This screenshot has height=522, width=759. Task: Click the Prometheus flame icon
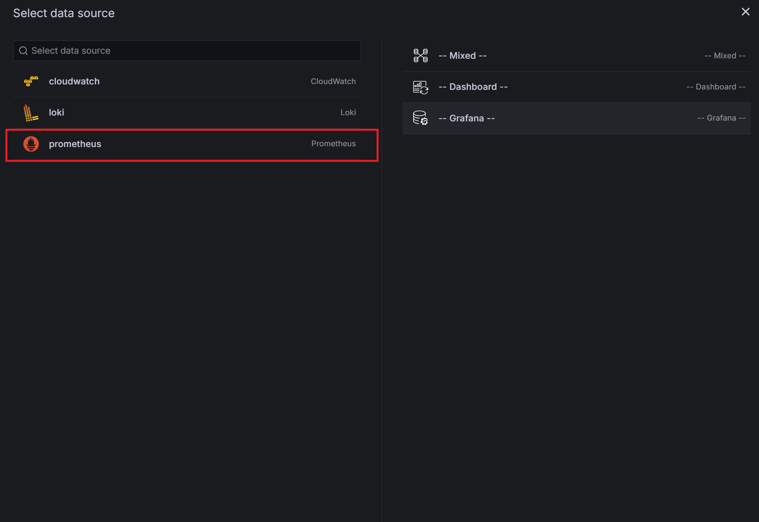pos(31,144)
